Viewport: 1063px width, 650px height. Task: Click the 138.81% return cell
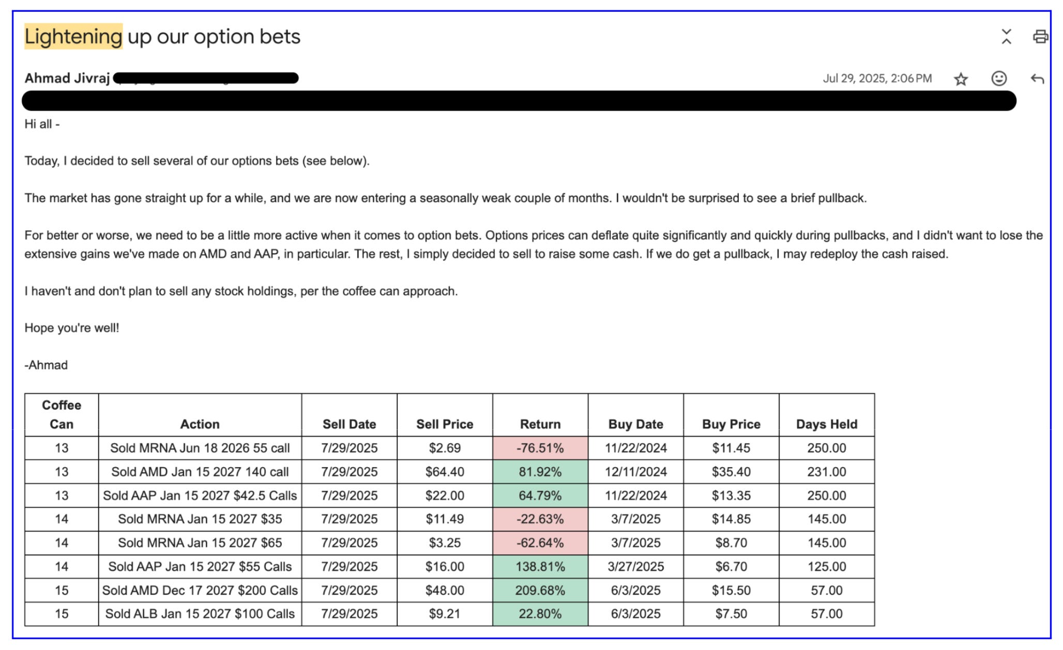[x=540, y=567]
